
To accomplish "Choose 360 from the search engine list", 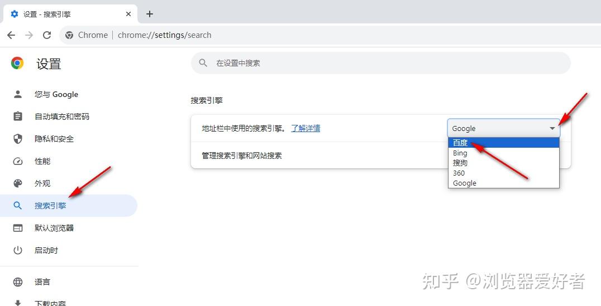I will point(504,173).
